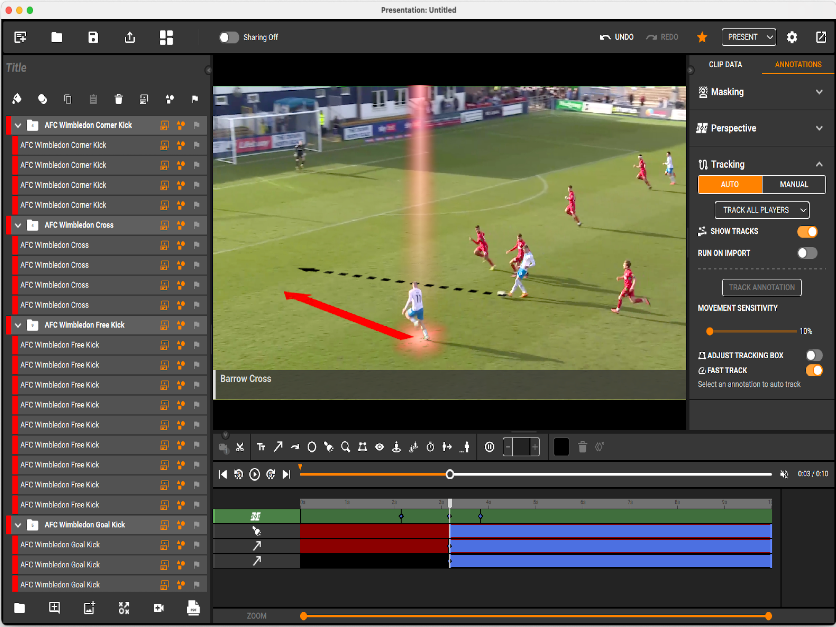This screenshot has height=627, width=836.
Task: Delete selected annotation with trash icon
Action: pyautogui.click(x=582, y=447)
